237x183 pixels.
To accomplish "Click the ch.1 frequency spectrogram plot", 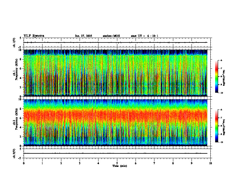I will 116,73.
